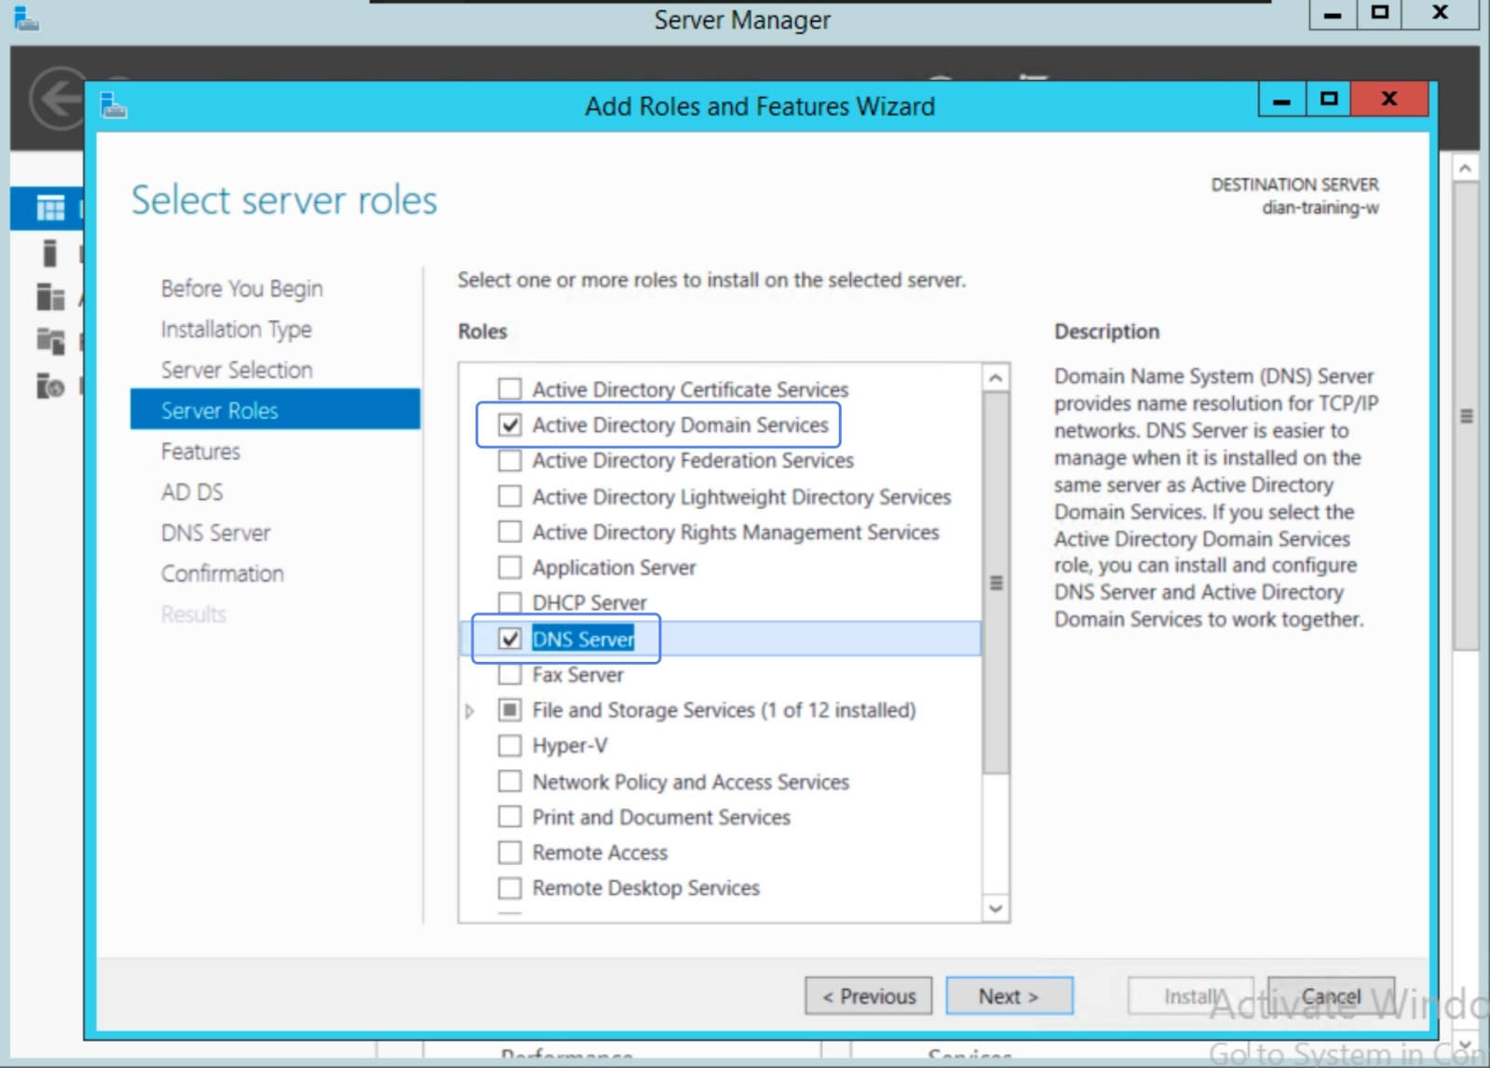Switch to the Installation Type wizard step

pyautogui.click(x=236, y=329)
